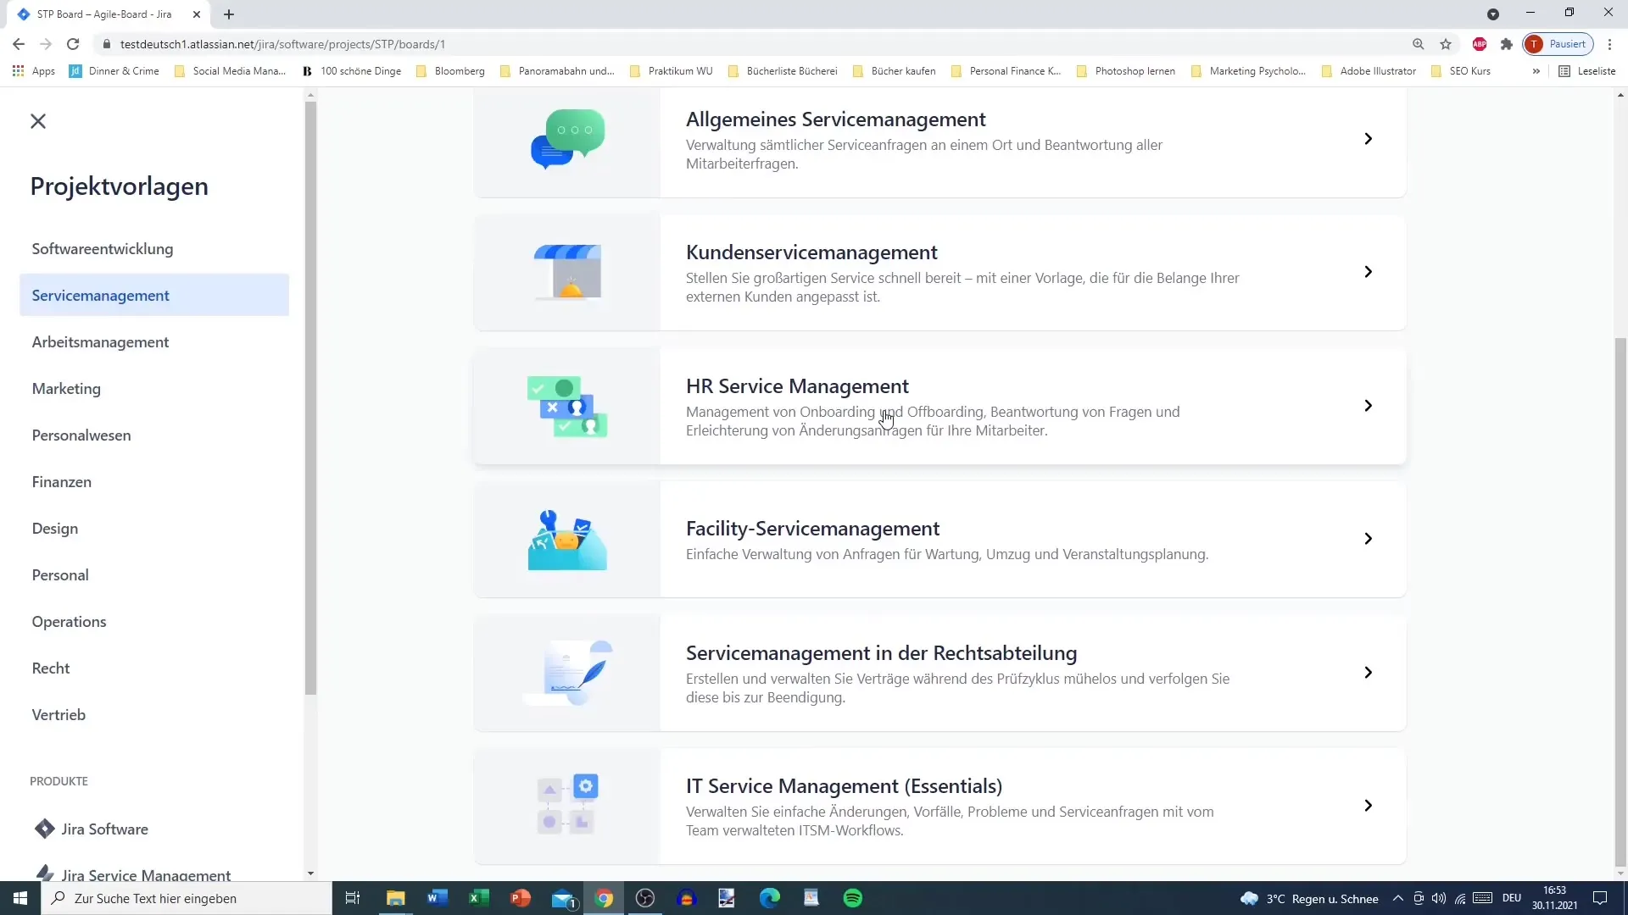
Task: Select the Vertrieb category
Action: (154, 714)
